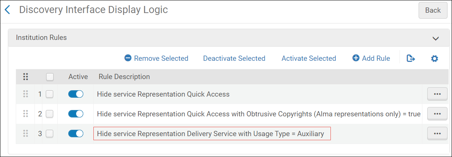Click the Back button
The height and width of the screenshot is (157, 452).
coord(433,10)
